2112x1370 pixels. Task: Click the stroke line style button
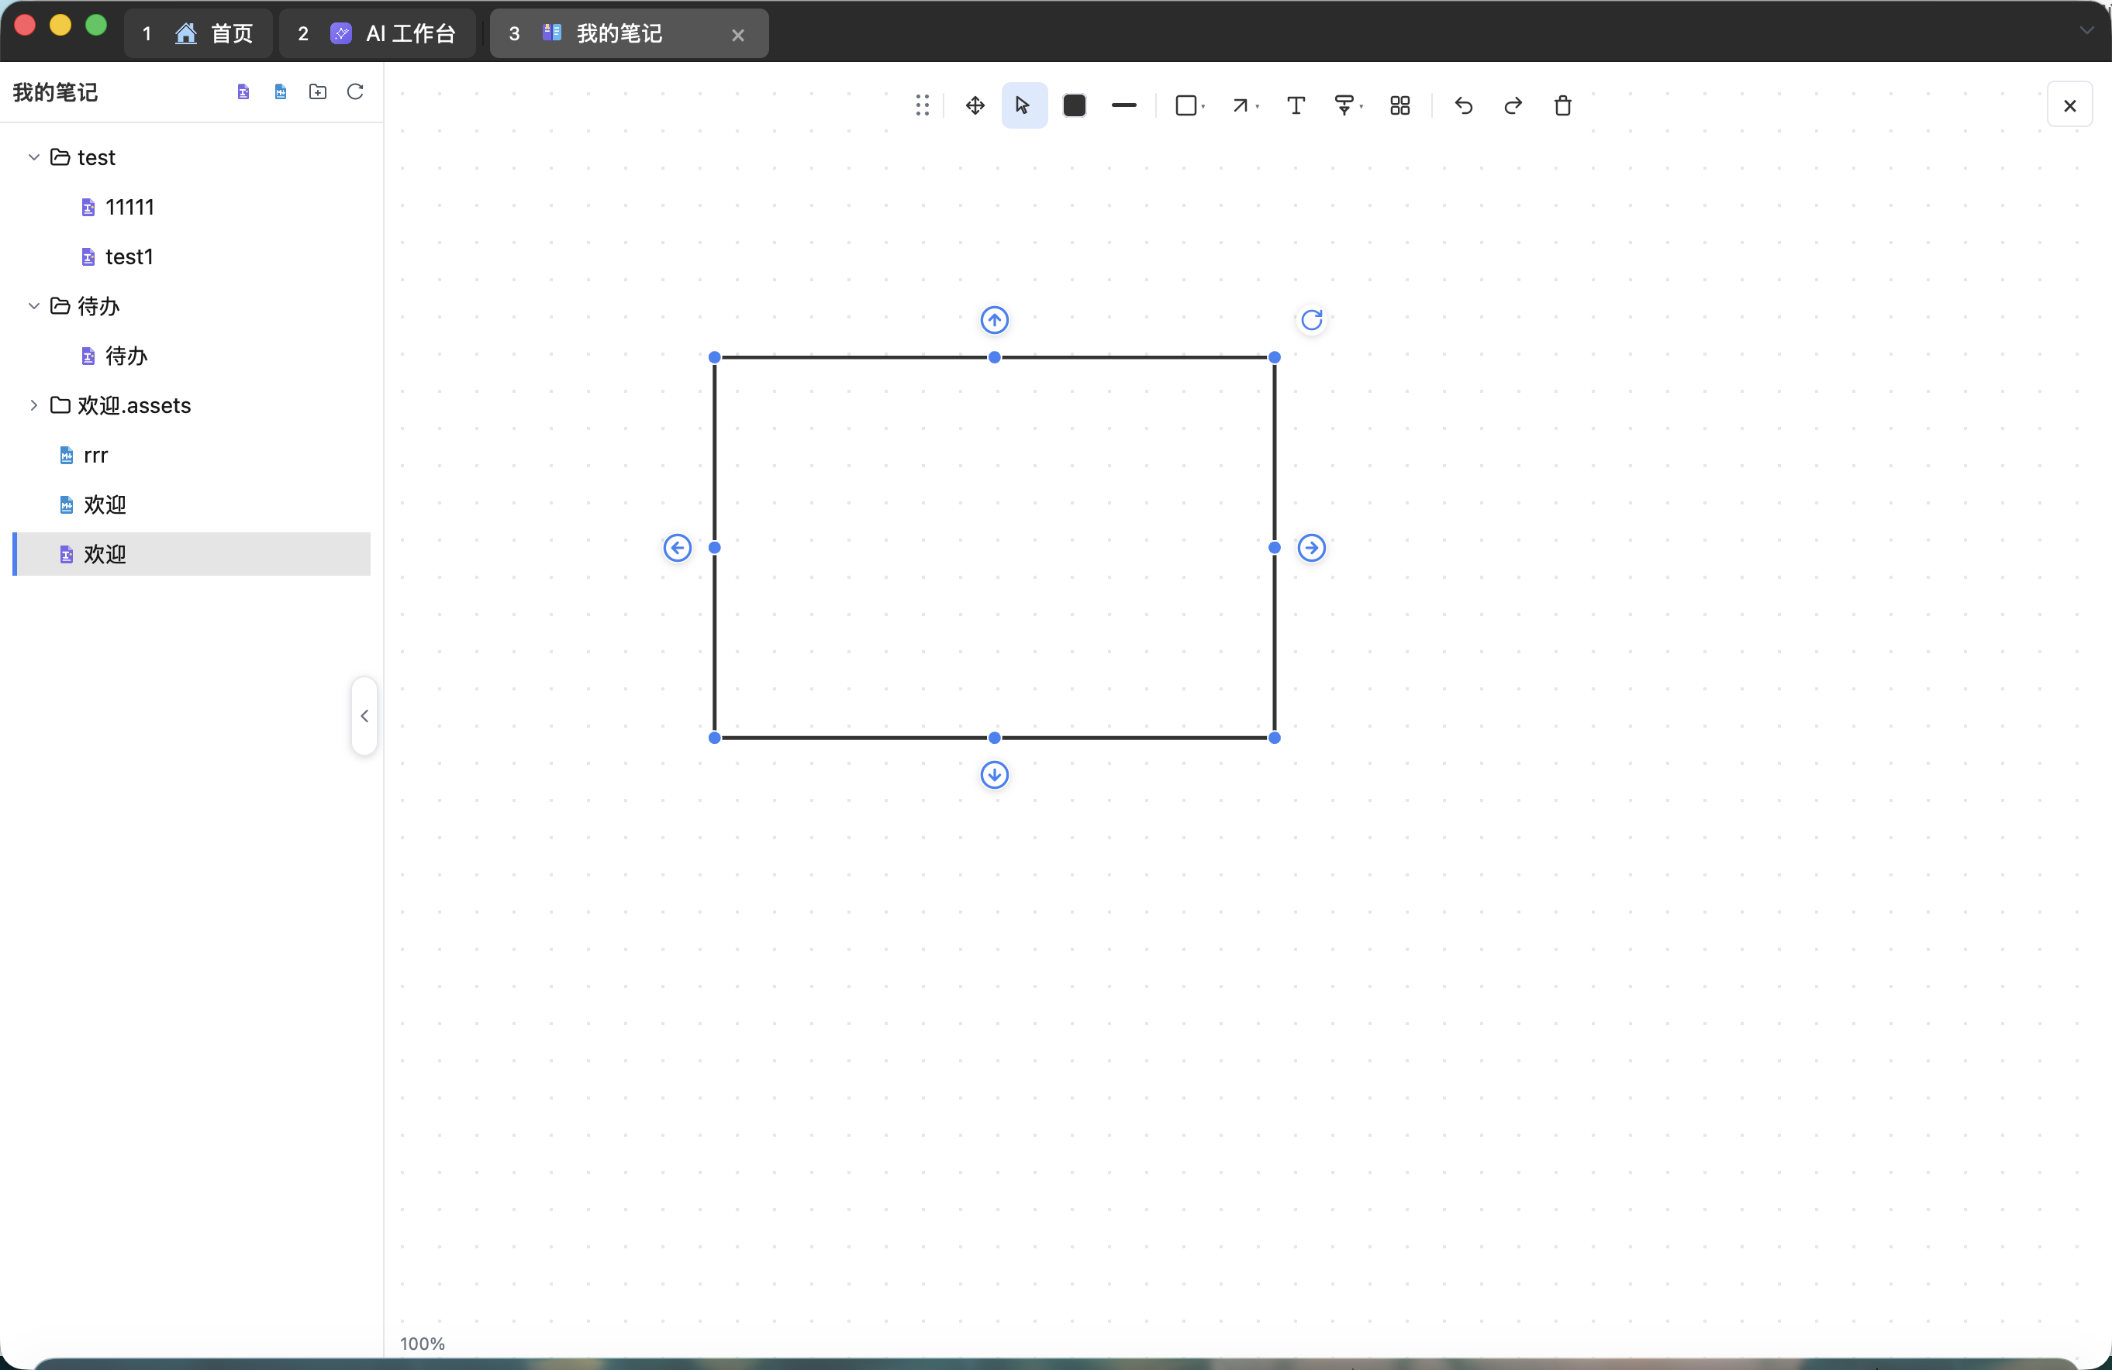[1123, 105]
